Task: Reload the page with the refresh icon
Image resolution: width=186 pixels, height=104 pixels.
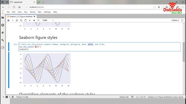Action: pos(14,7)
